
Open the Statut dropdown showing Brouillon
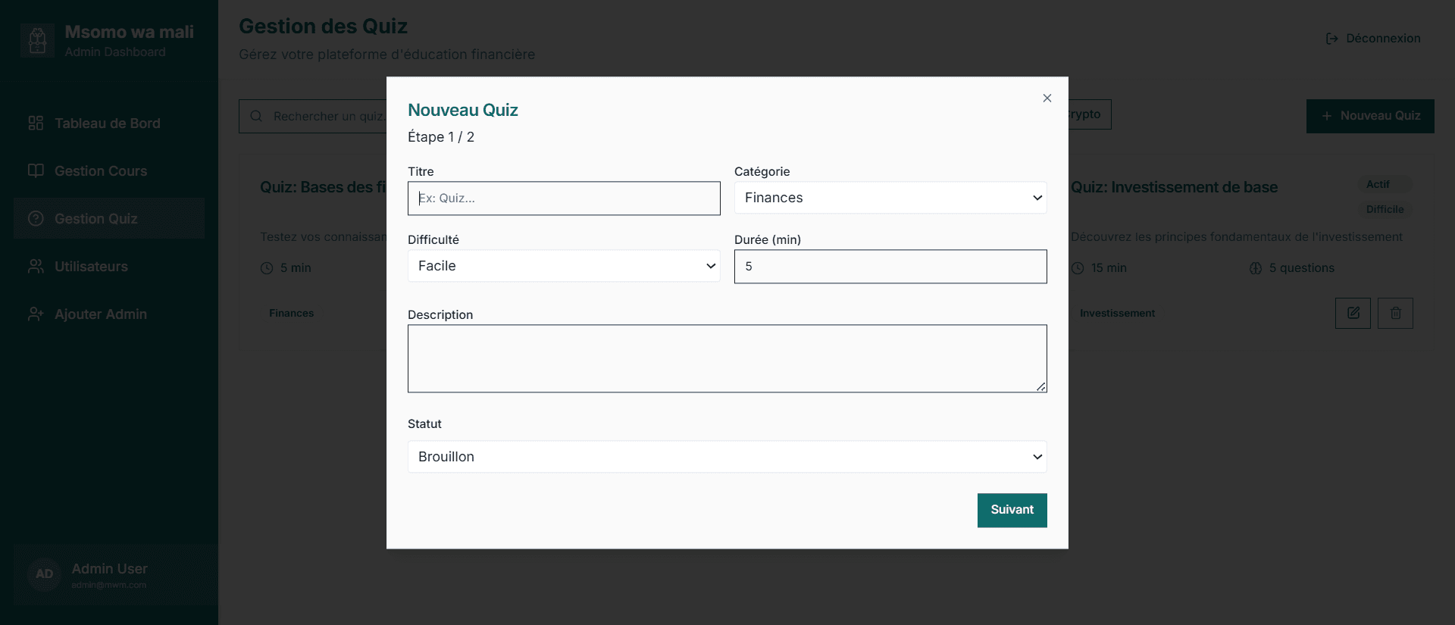(727, 457)
